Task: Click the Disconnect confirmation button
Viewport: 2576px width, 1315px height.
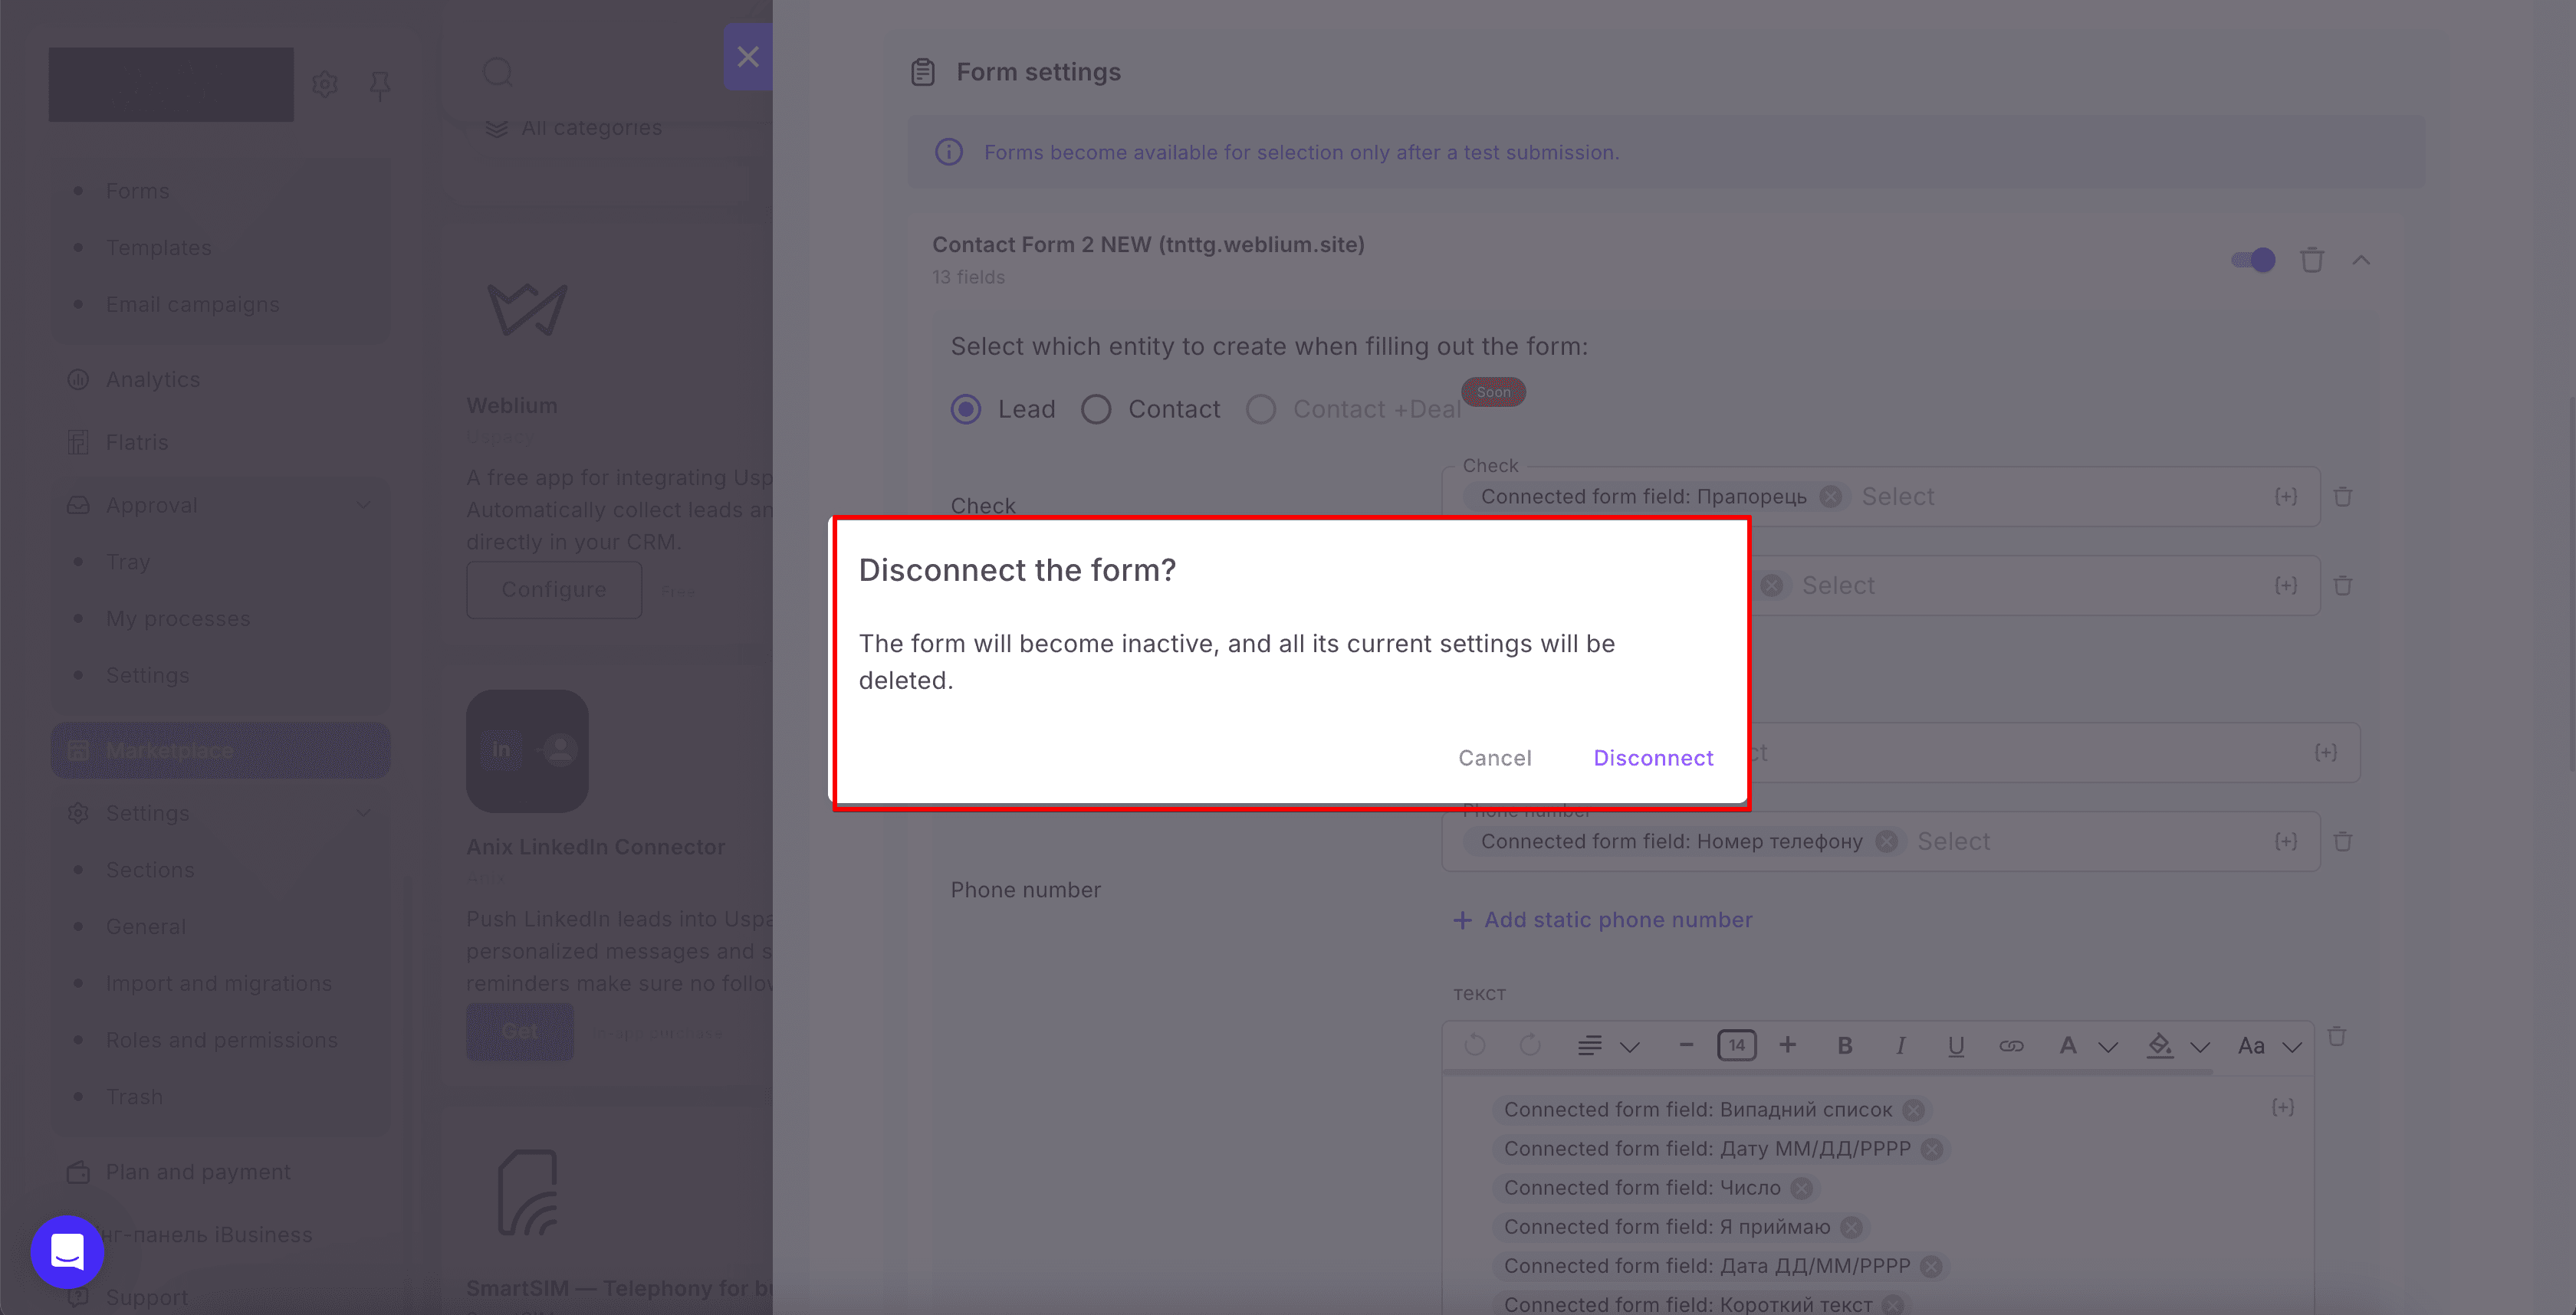Action: (x=1653, y=757)
